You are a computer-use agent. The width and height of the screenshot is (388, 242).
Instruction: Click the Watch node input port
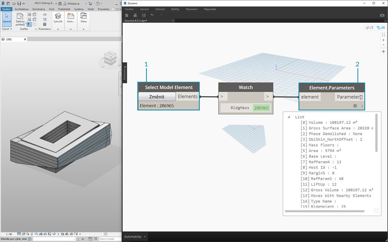pos(223,96)
